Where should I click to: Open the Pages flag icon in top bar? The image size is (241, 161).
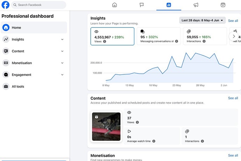coord(141,5)
